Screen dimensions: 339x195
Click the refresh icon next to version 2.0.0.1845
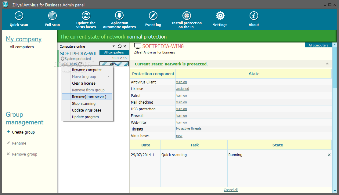pyautogui.click(x=81, y=64)
